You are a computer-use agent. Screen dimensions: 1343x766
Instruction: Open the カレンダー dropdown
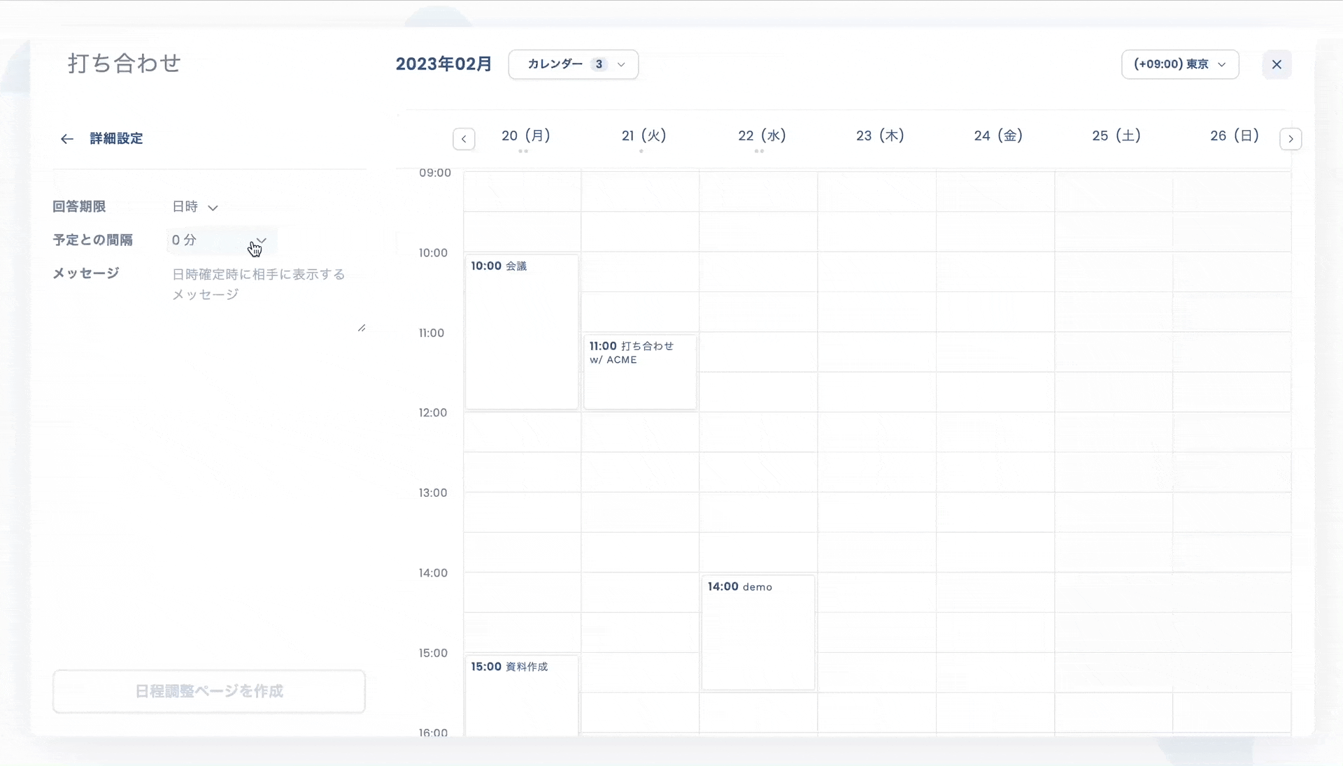(x=573, y=64)
